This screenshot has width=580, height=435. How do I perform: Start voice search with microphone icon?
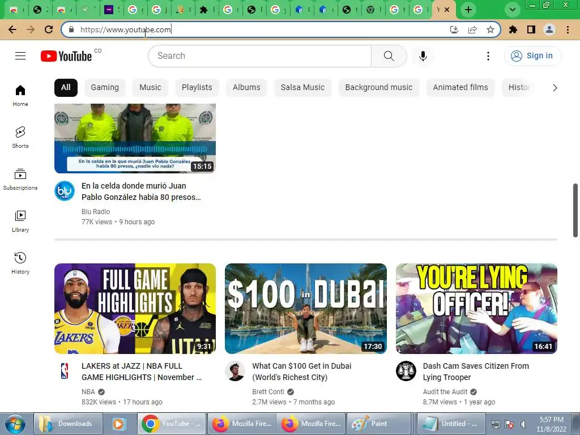[423, 56]
